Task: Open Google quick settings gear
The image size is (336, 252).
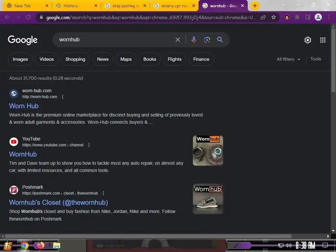Action: [308, 40]
